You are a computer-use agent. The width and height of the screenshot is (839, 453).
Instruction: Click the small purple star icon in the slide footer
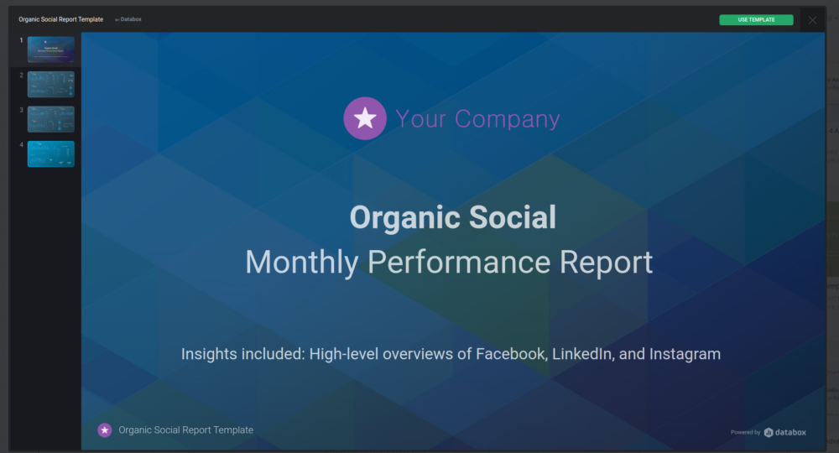pyautogui.click(x=105, y=430)
